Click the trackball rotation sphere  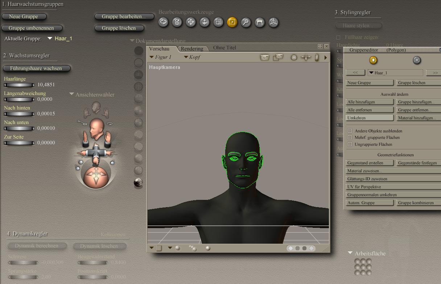click(x=96, y=177)
